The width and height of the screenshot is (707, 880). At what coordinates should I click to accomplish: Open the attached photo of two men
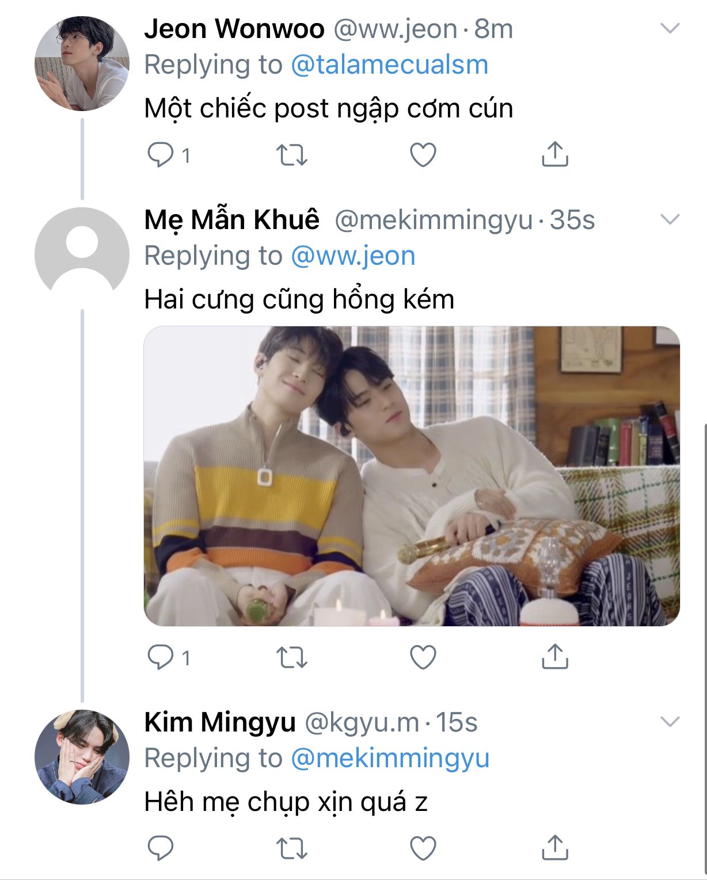click(x=412, y=476)
